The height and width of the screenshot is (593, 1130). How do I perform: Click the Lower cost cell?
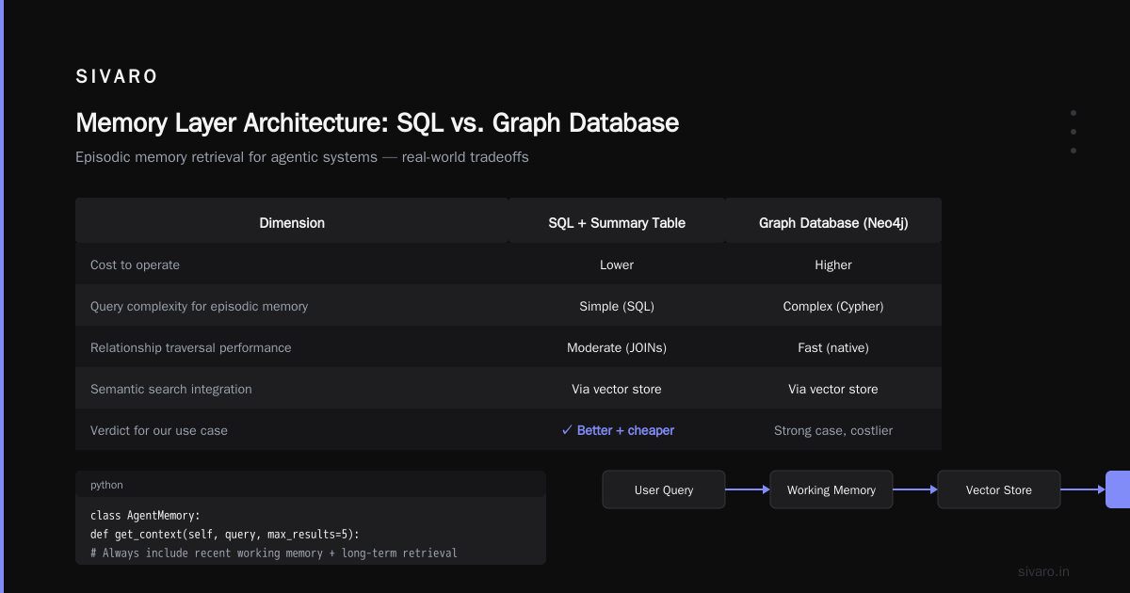pos(617,264)
